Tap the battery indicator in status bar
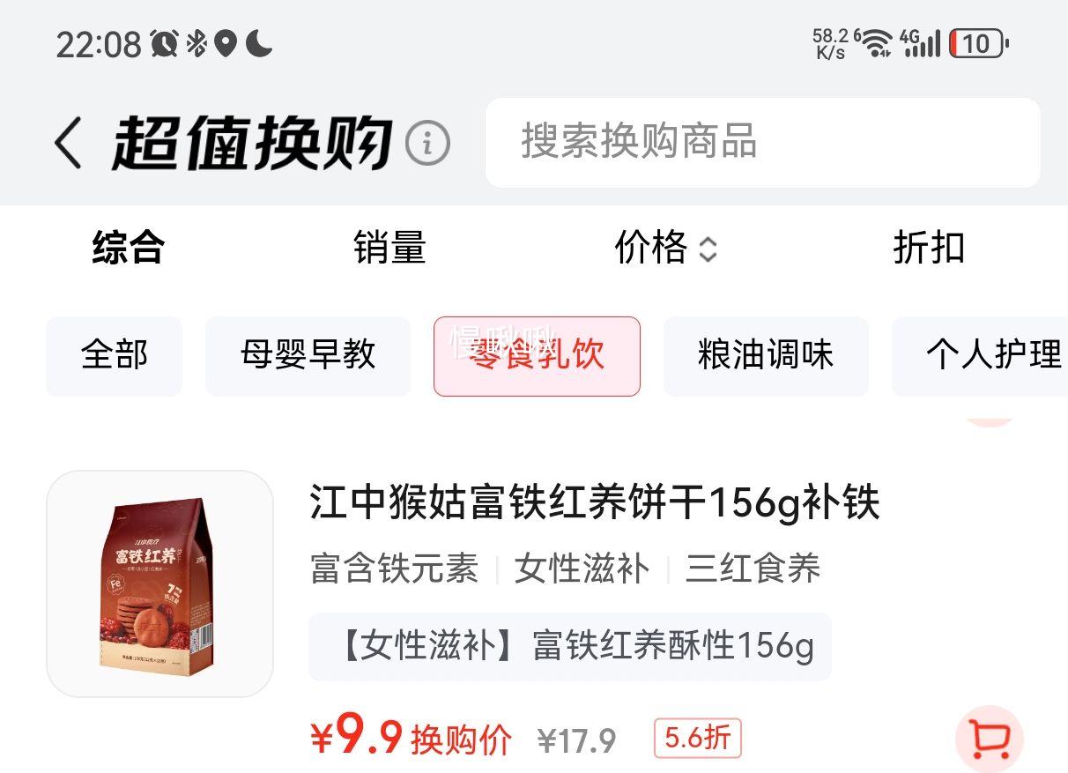The height and width of the screenshot is (773, 1068). (978, 43)
